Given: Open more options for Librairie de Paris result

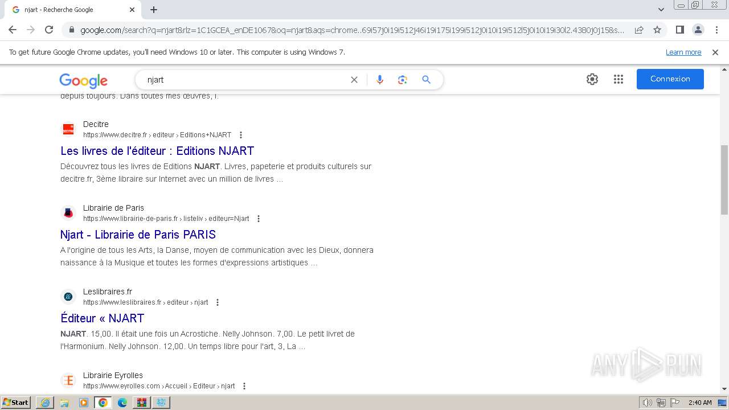Looking at the screenshot, I should (x=259, y=219).
